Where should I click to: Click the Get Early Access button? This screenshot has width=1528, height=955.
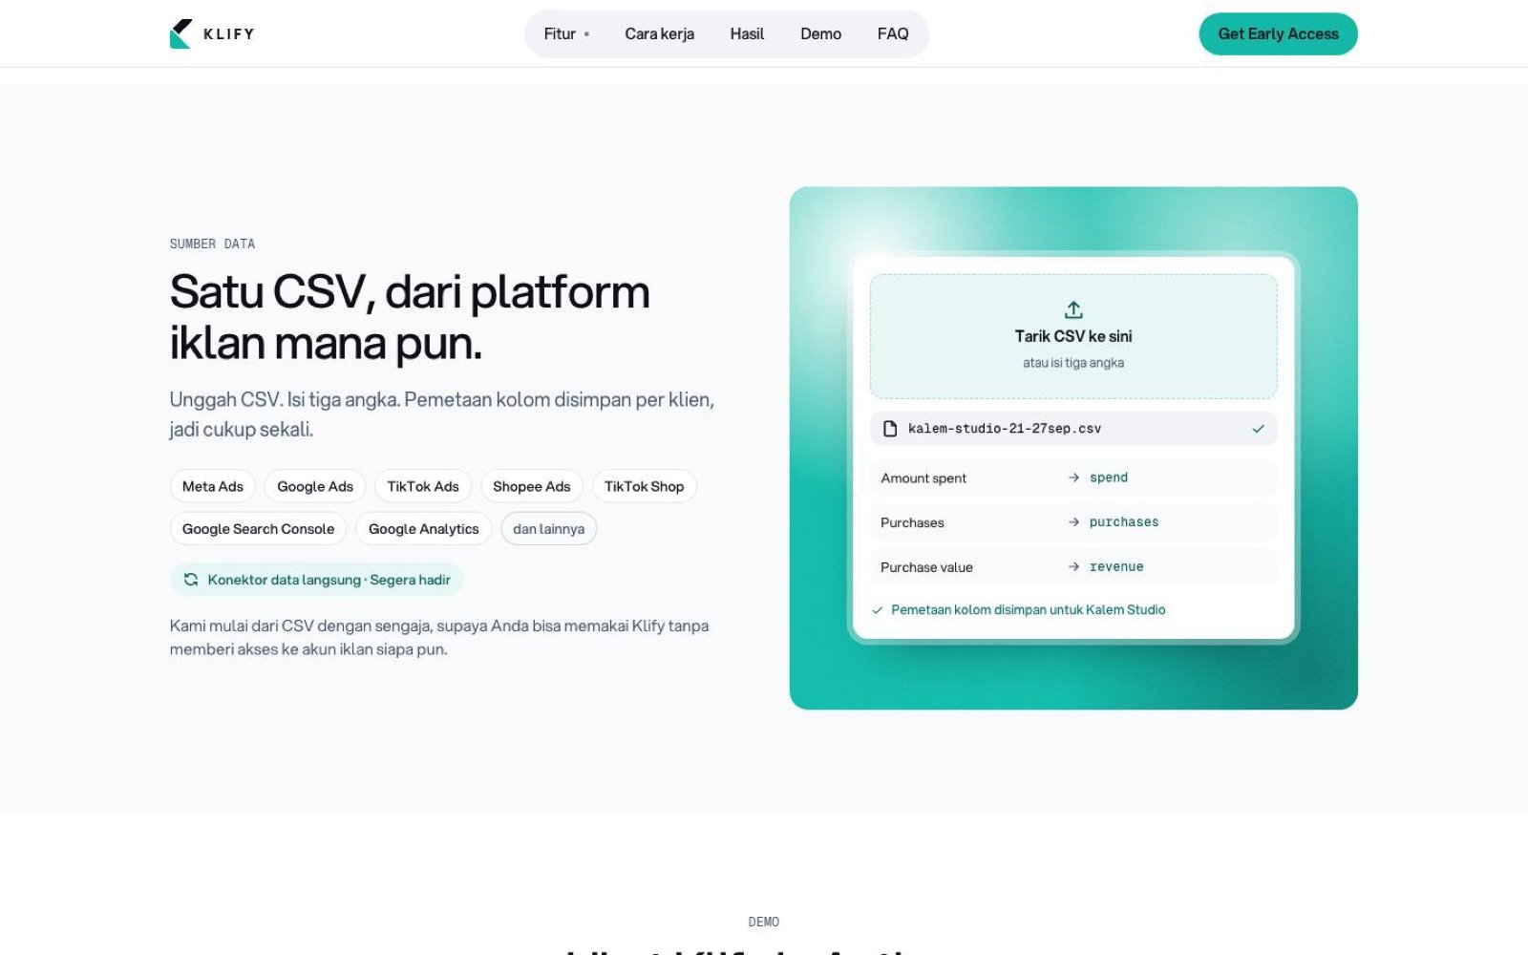pyautogui.click(x=1278, y=33)
